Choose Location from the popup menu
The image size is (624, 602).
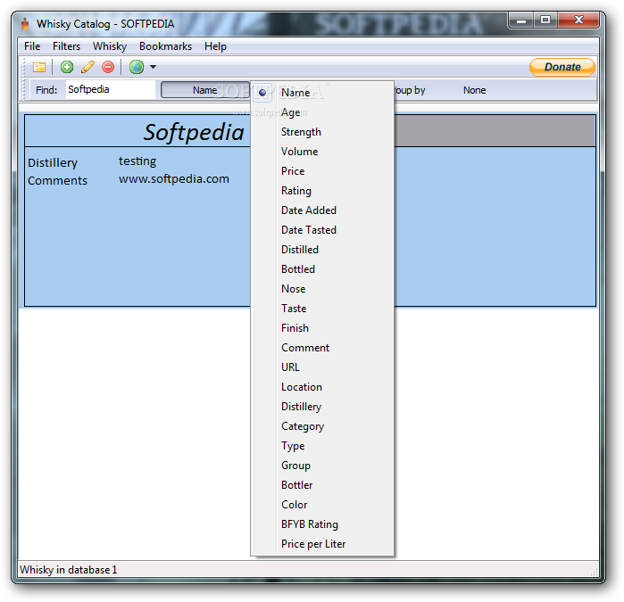click(323, 386)
